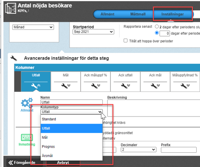Image resolution: width=200 pixels, height=167 pixels.
Task: Click the KPI report icon in header
Action: coord(11,8)
